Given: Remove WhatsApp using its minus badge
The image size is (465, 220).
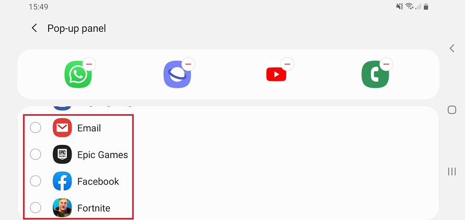Looking at the screenshot, I should 89,64.
